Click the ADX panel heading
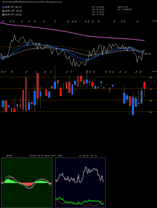 (60, 156)
